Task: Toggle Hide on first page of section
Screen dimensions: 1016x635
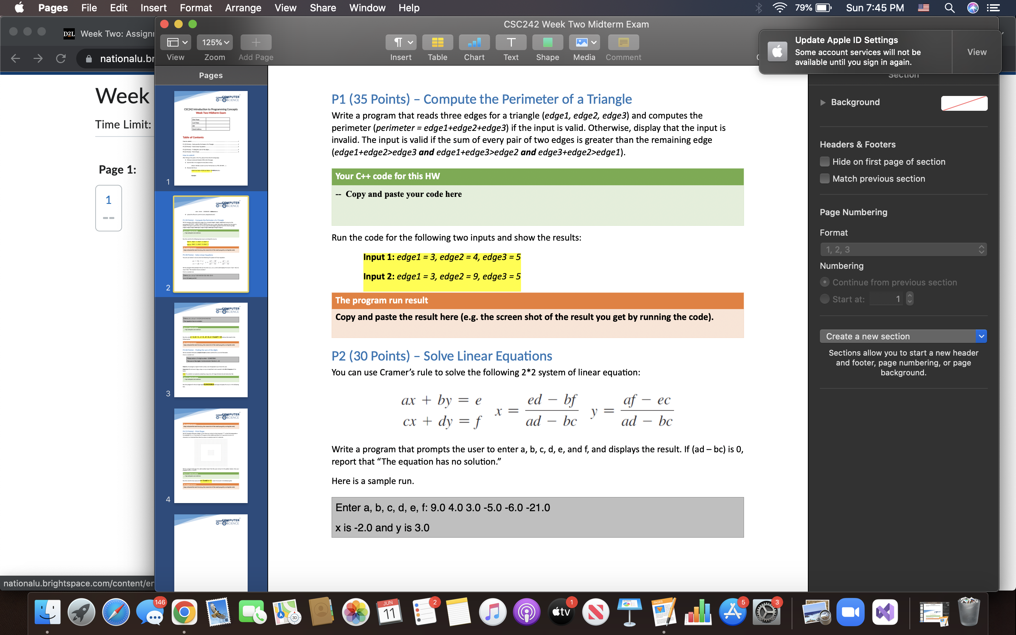Action: pos(825,161)
